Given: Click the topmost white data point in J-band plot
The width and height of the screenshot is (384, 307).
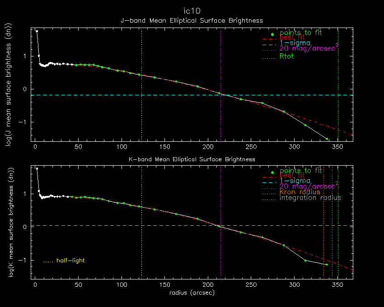Looking at the screenshot, I should 37,32.
